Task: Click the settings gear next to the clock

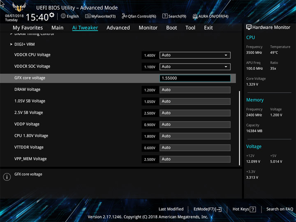Action: pos(51,15)
